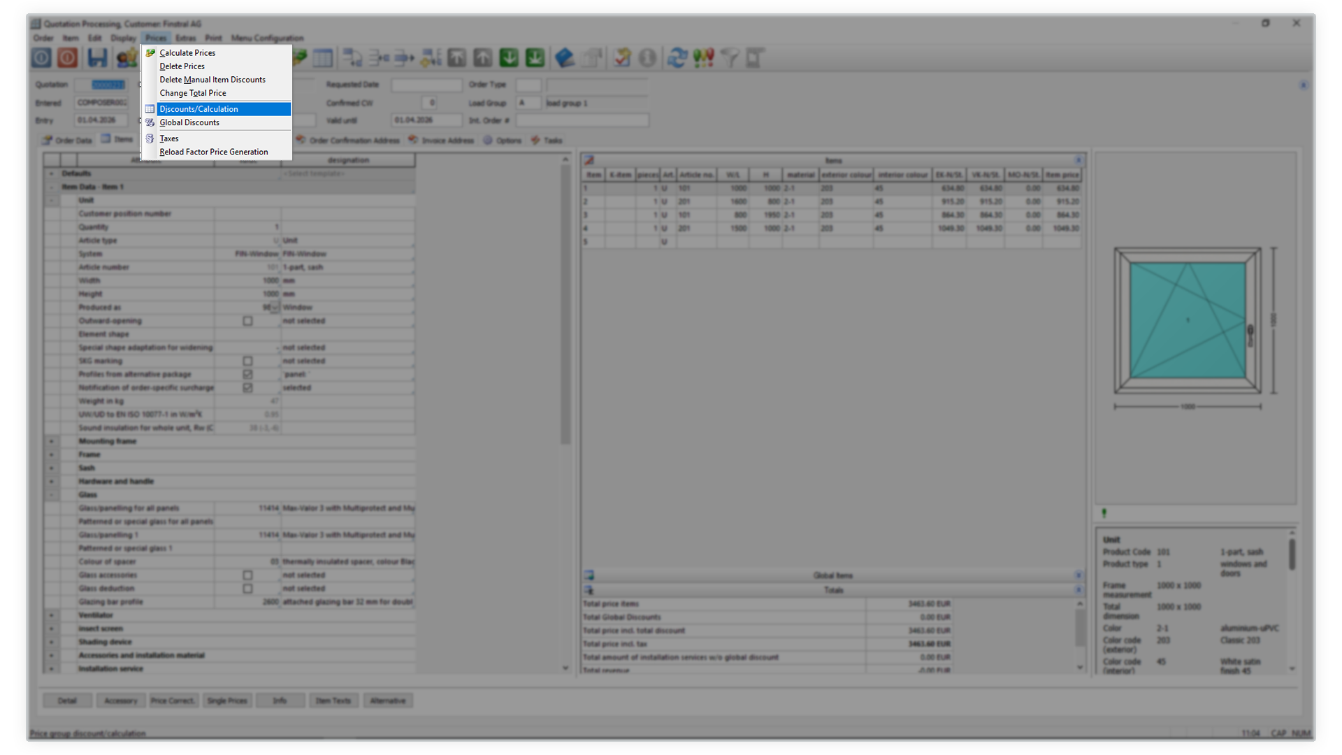Viewport: 1342px width, 755px height.
Task: Expand the Mounting frame tree group
Action: [51, 442]
